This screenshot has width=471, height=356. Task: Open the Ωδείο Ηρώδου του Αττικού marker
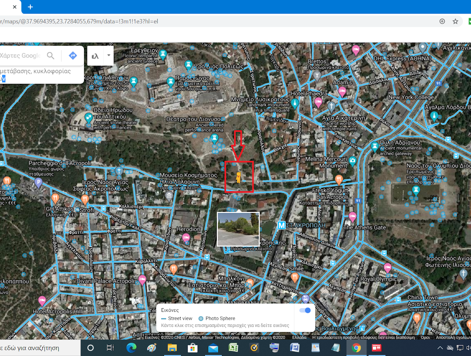(x=88, y=118)
